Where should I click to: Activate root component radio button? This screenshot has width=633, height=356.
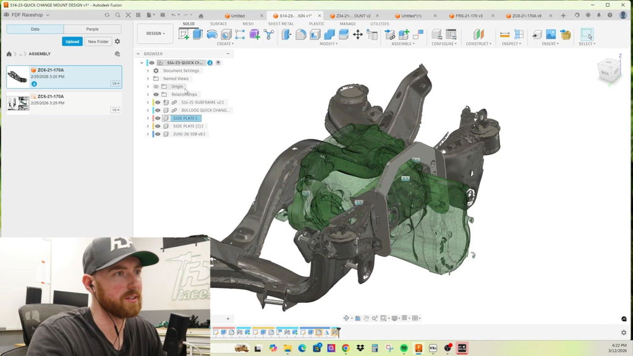(218, 63)
